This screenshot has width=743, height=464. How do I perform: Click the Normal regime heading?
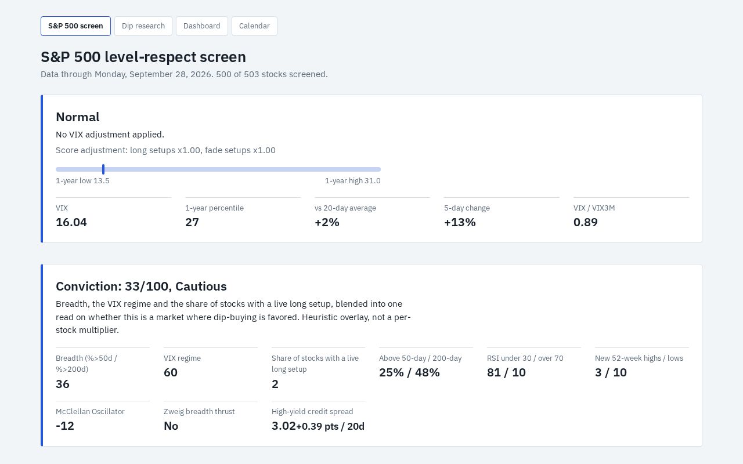point(78,117)
